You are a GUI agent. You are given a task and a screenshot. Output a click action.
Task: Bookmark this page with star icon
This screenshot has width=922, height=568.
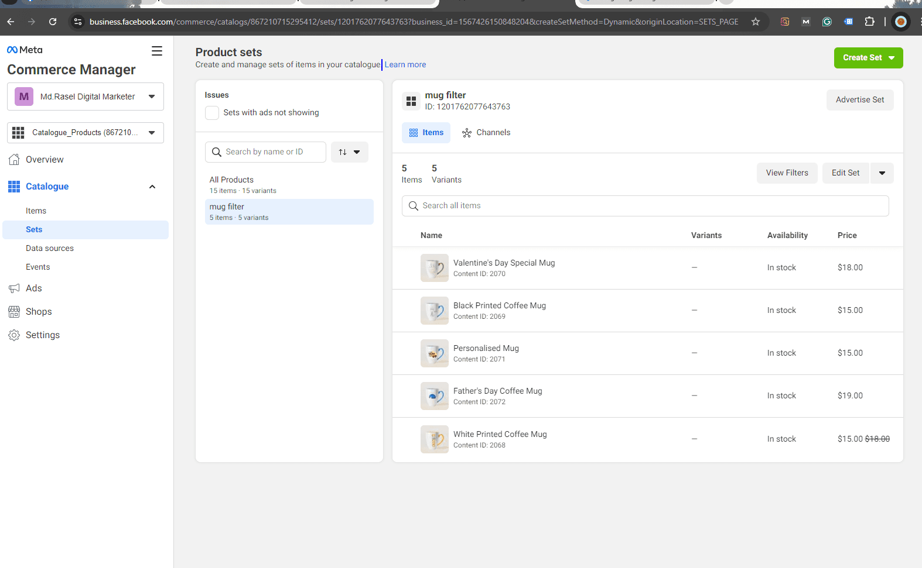pos(756,22)
